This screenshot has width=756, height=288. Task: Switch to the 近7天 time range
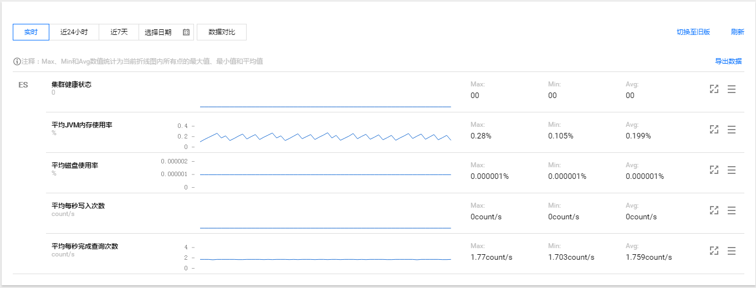tap(119, 32)
